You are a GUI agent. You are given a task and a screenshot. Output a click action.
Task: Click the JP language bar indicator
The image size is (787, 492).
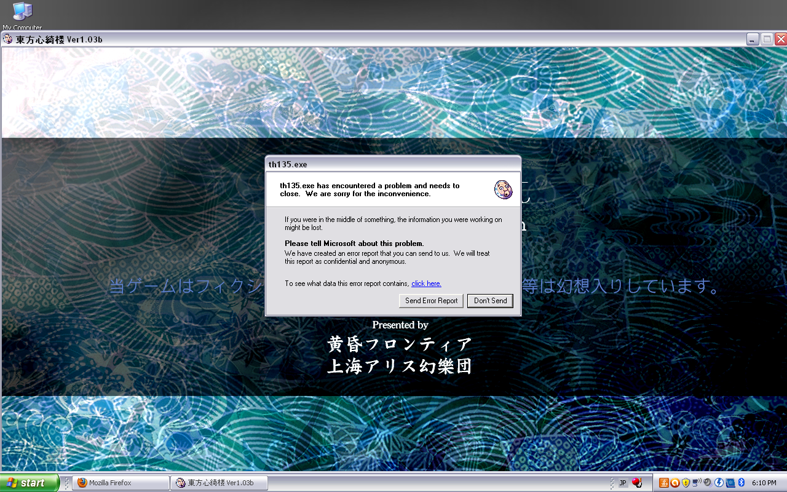point(623,483)
